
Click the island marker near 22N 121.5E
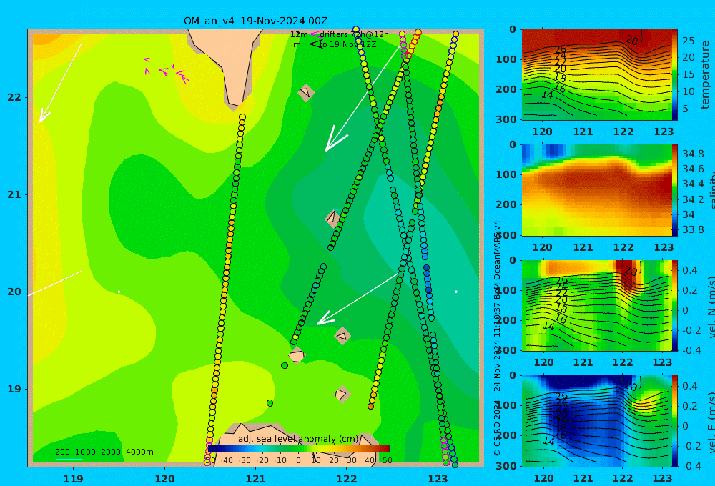tap(305, 92)
